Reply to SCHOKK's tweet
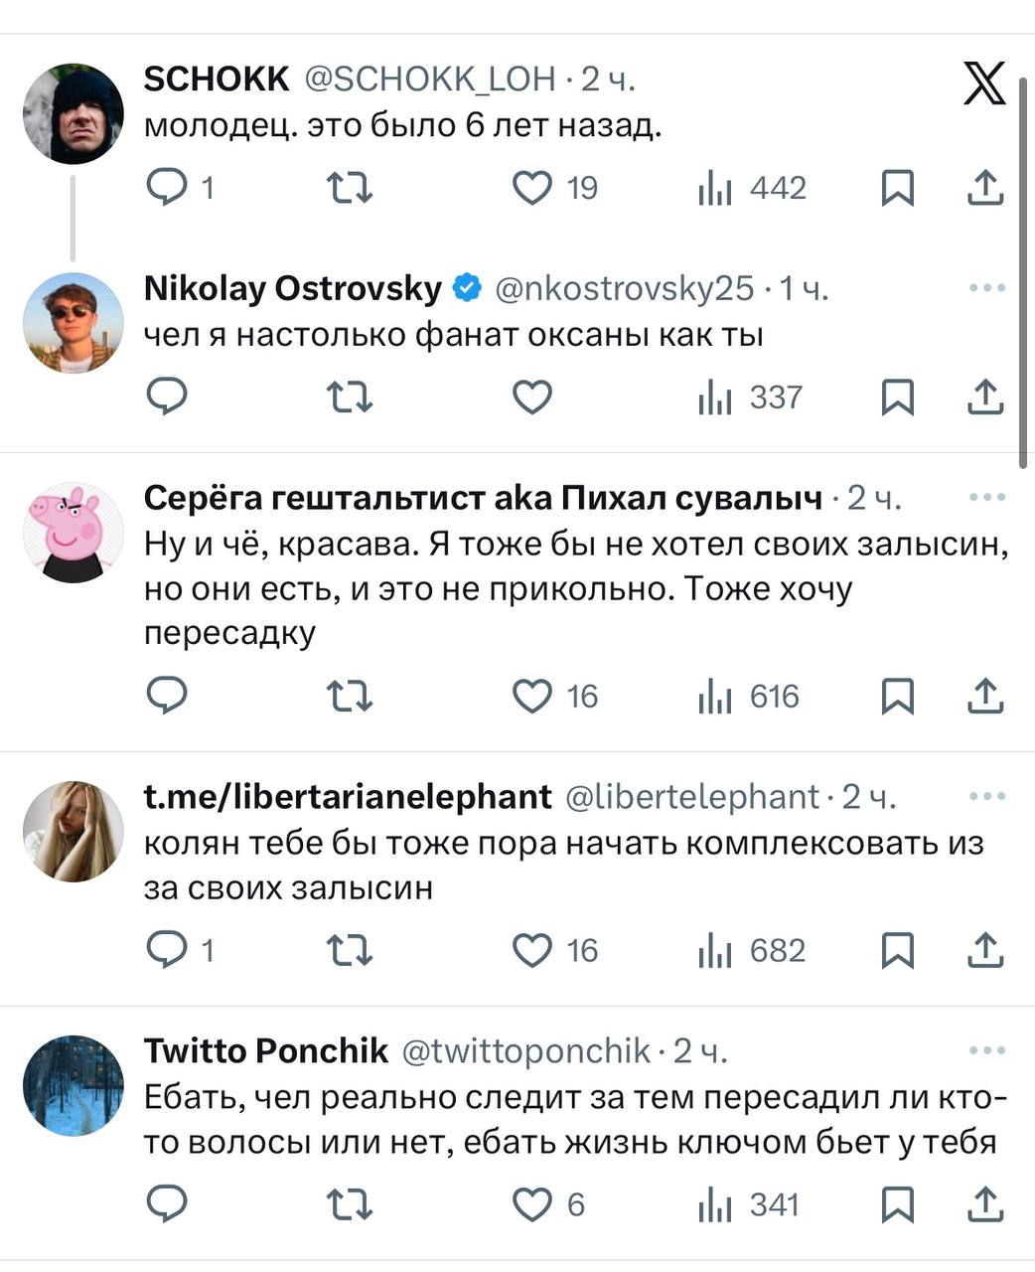The height and width of the screenshot is (1272, 1035). click(x=167, y=187)
